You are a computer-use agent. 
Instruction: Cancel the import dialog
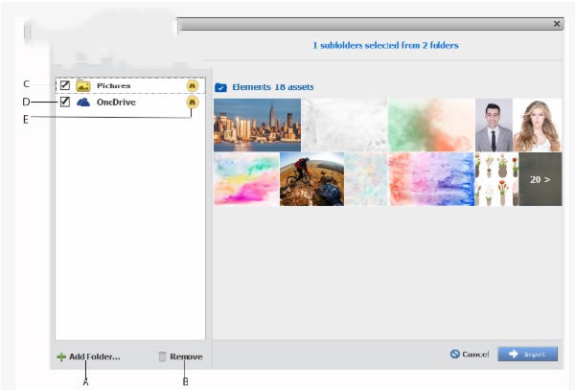pos(470,355)
